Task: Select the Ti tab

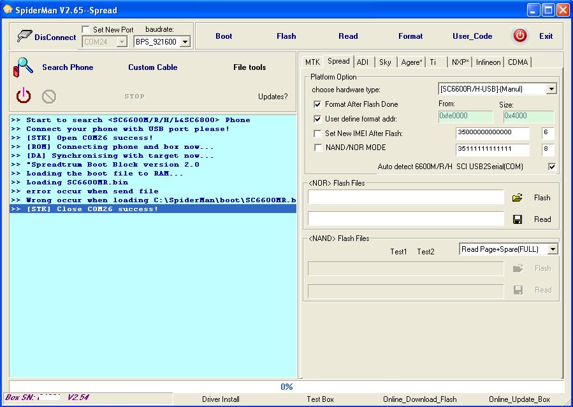Action: (433, 62)
